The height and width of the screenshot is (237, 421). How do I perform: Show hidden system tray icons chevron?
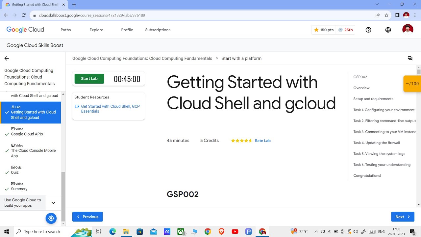point(316,231)
